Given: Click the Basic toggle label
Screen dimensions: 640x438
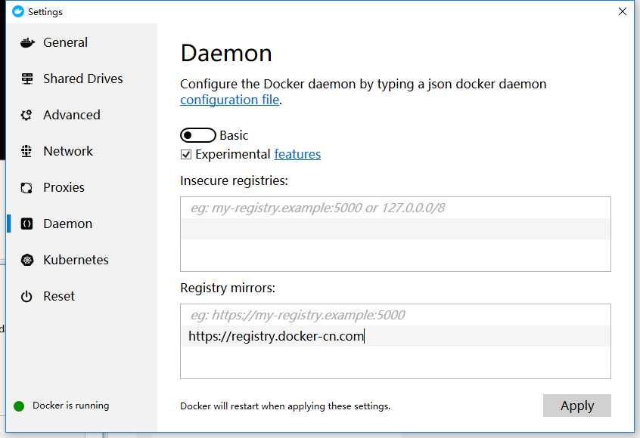Looking at the screenshot, I should 234,135.
